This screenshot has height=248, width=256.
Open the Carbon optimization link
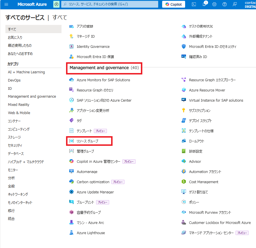point(93,182)
